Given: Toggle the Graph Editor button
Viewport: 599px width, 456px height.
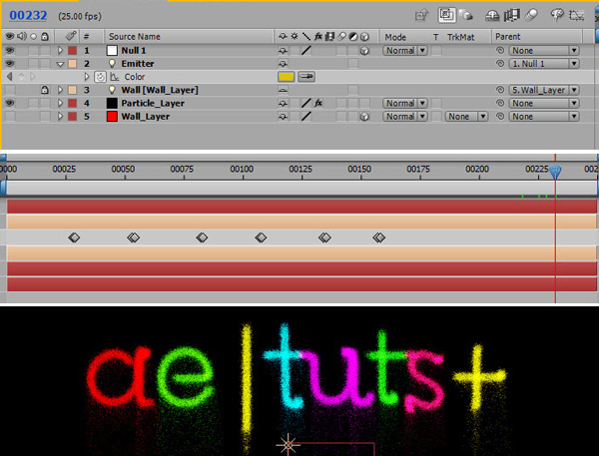Looking at the screenshot, I should point(577,16).
